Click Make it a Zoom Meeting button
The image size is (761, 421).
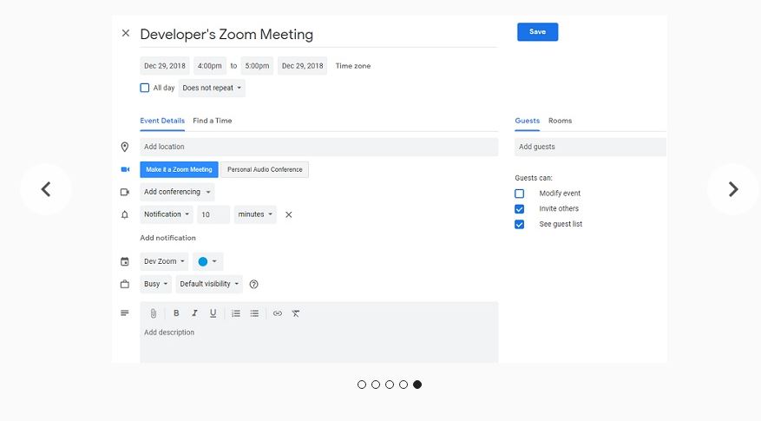(179, 169)
